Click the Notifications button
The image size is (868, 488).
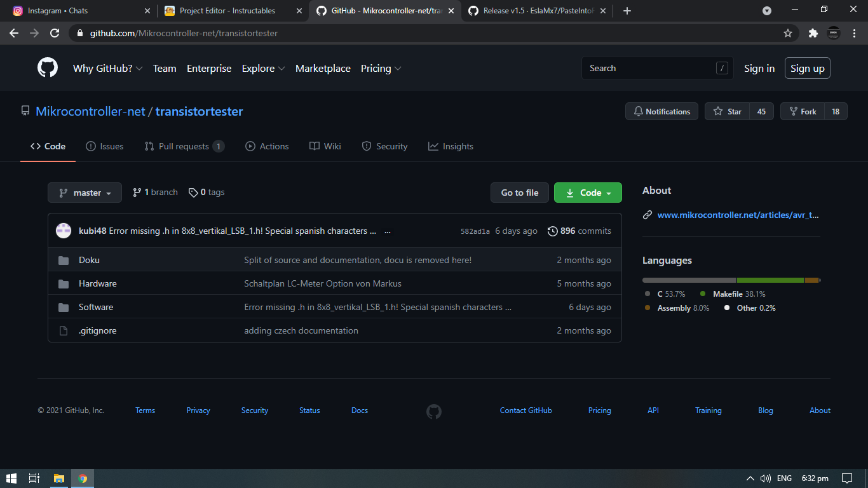tap(661, 111)
